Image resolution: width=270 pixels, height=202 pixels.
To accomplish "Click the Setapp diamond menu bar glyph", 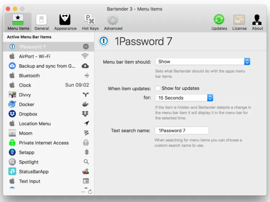I will pyautogui.click(x=87, y=152).
